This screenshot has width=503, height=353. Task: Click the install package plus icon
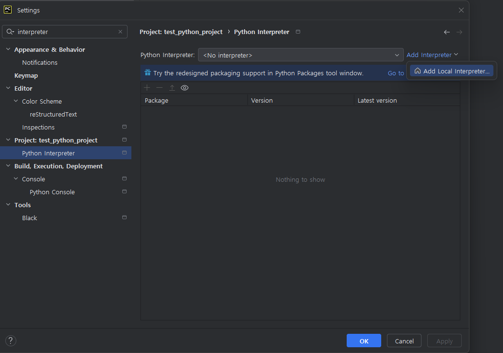(x=147, y=88)
